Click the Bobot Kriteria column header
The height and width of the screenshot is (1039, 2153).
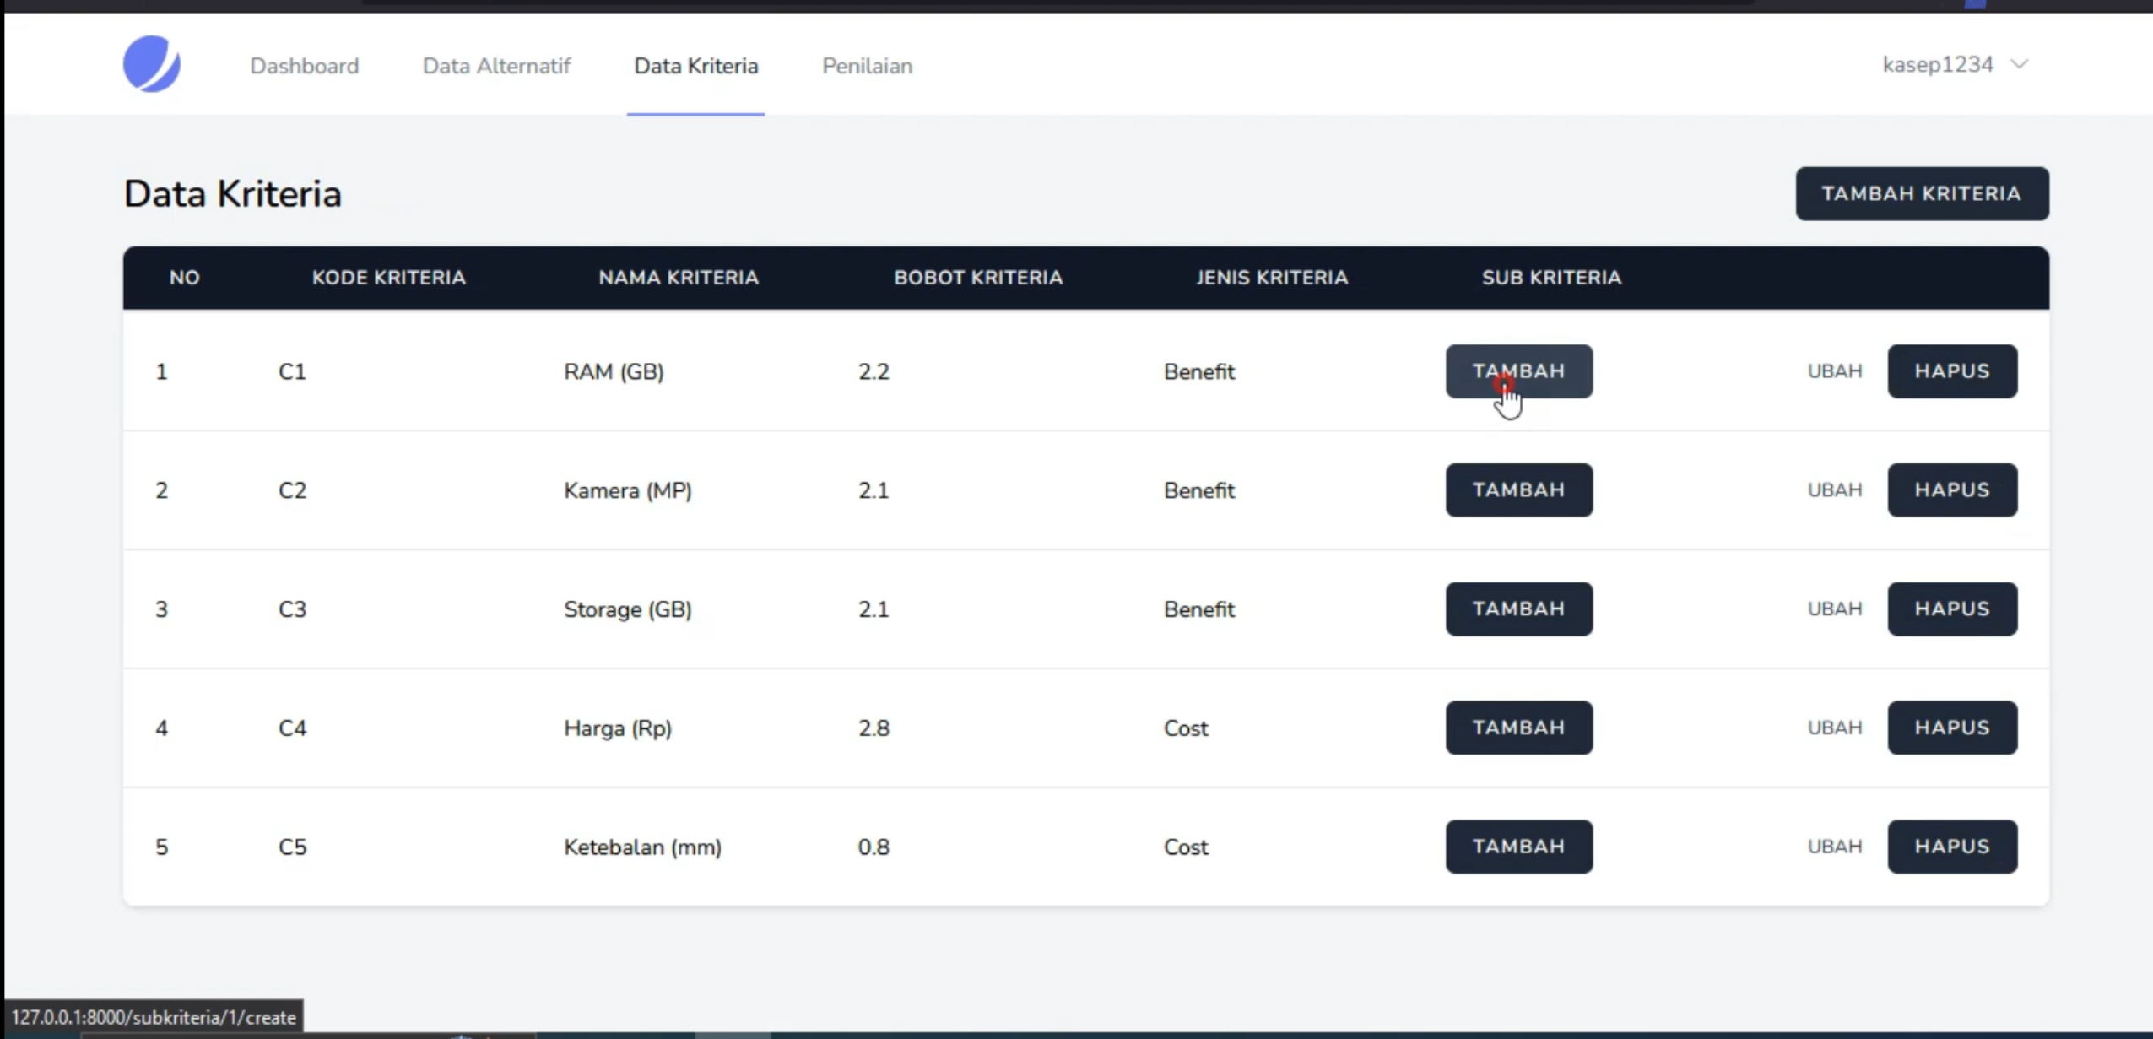point(978,278)
